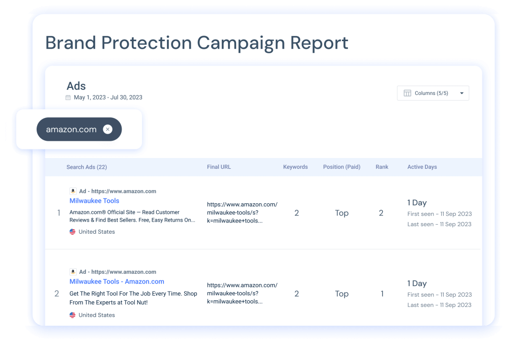The image size is (521, 344).
Task: Click the US flag icon in first ad
Action: click(72, 232)
